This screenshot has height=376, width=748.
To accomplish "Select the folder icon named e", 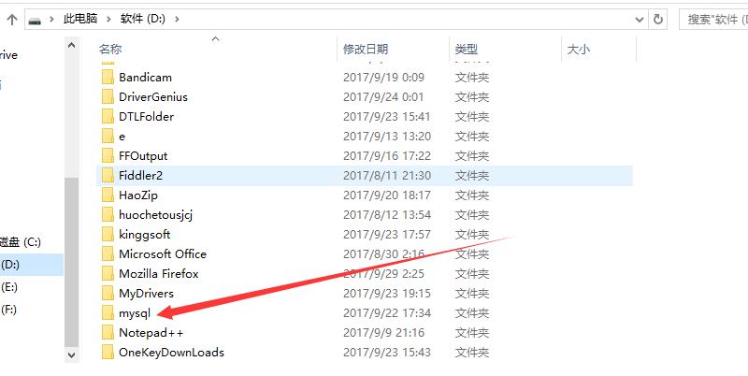I will [x=108, y=136].
